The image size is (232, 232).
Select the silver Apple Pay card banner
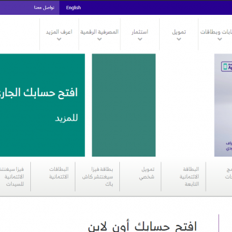(x=223, y=105)
